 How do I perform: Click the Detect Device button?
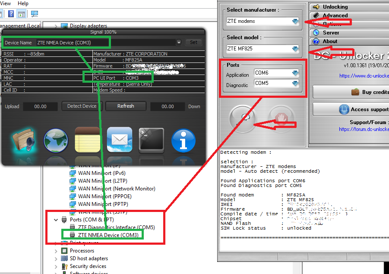(82, 106)
